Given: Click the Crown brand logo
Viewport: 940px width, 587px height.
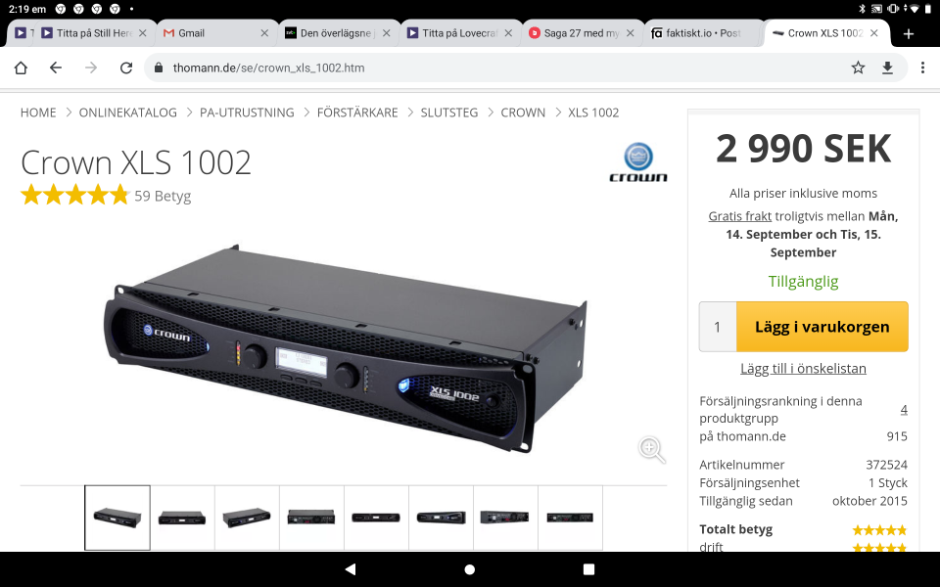Looking at the screenshot, I should [x=638, y=162].
